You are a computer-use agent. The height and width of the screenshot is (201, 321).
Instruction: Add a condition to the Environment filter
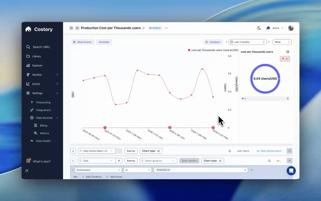click(x=94, y=177)
